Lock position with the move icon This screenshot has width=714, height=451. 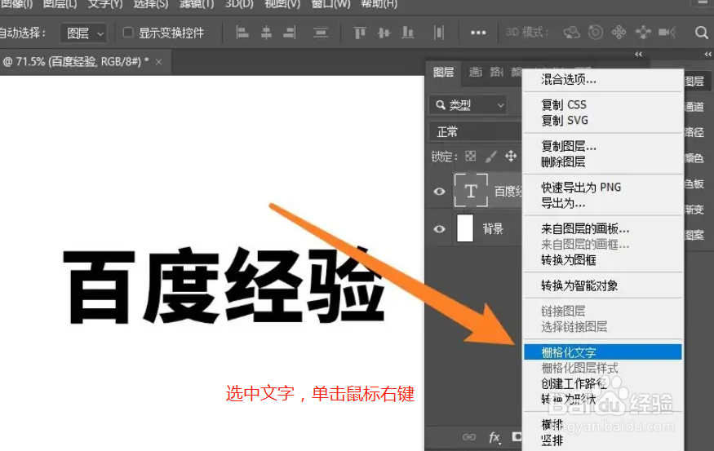[x=511, y=156]
